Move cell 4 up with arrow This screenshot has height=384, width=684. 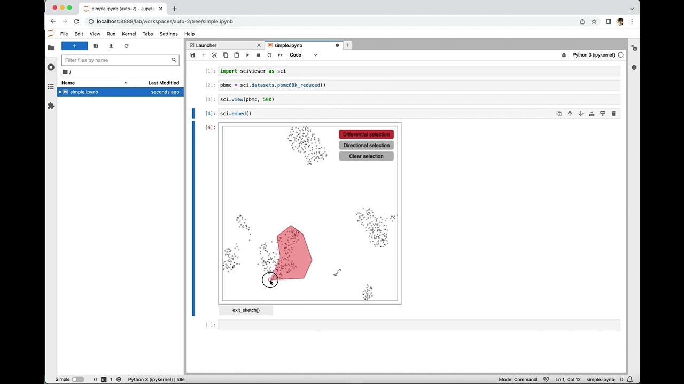(x=570, y=114)
